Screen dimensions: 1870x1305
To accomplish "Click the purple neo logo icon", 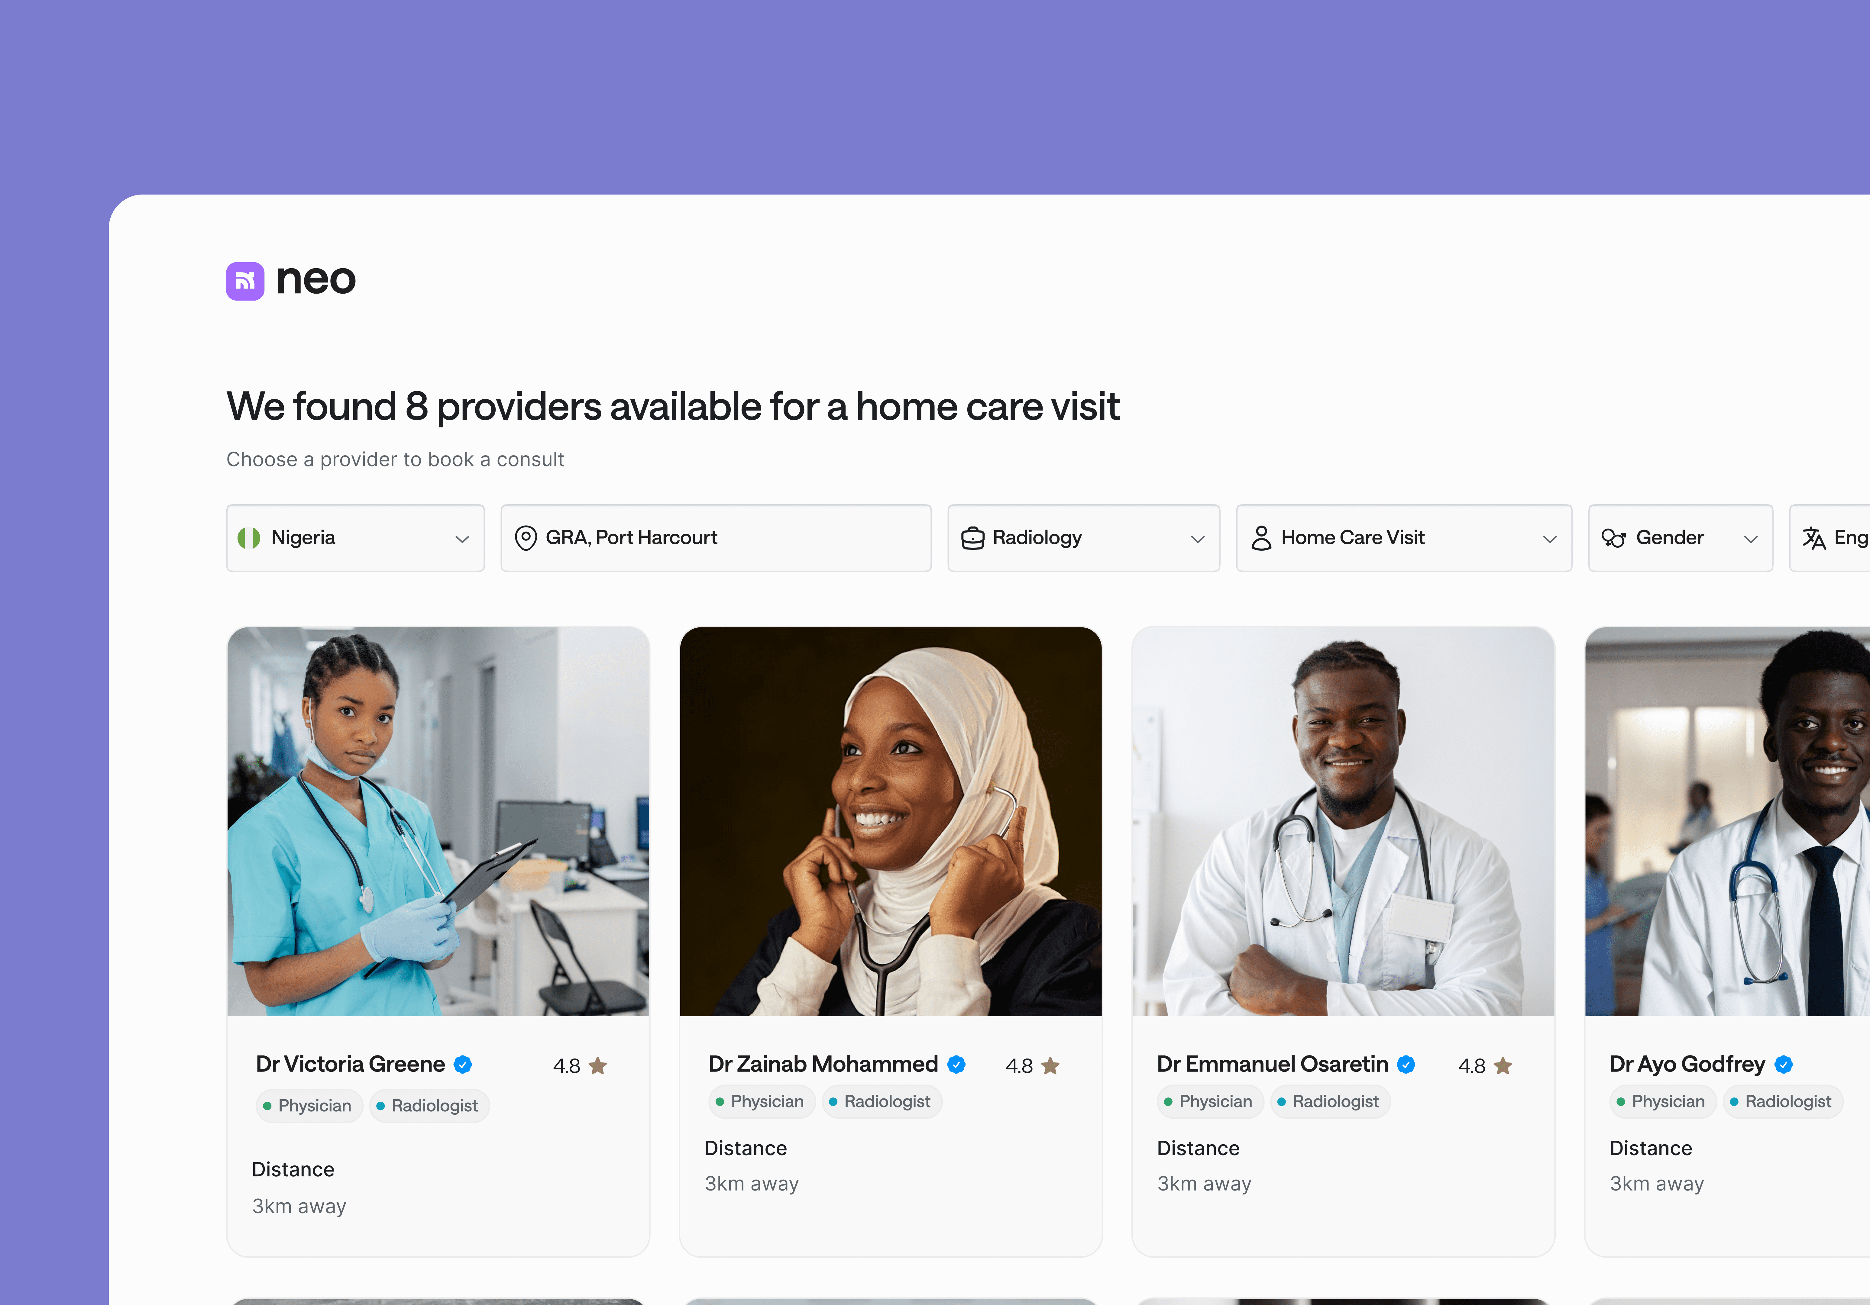I will click(245, 281).
